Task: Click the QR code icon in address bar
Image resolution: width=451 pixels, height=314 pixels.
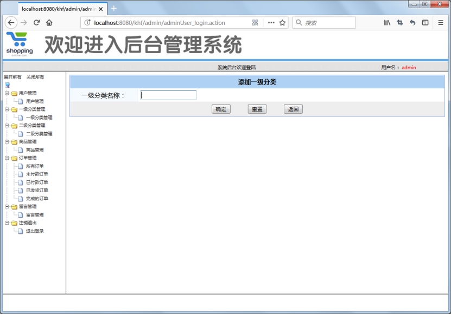Action: (x=255, y=23)
